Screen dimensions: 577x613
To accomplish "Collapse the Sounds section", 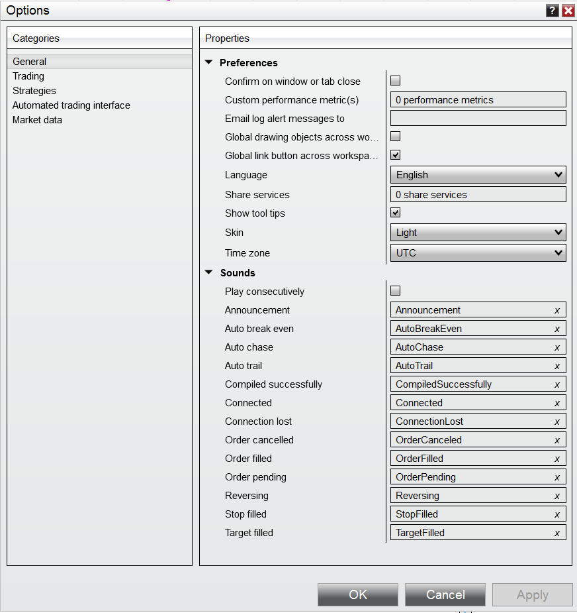I will (209, 272).
